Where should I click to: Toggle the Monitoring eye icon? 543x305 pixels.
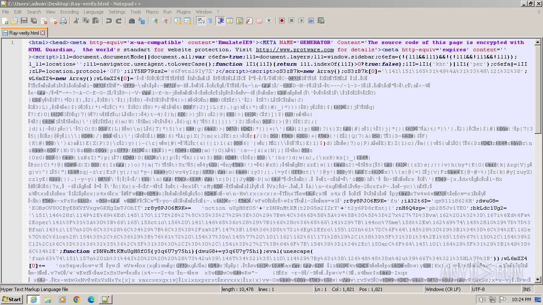tap(269, 21)
